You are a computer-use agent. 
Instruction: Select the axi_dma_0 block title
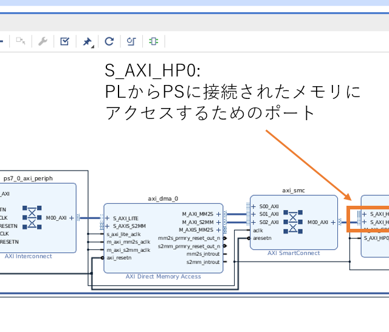163,198
